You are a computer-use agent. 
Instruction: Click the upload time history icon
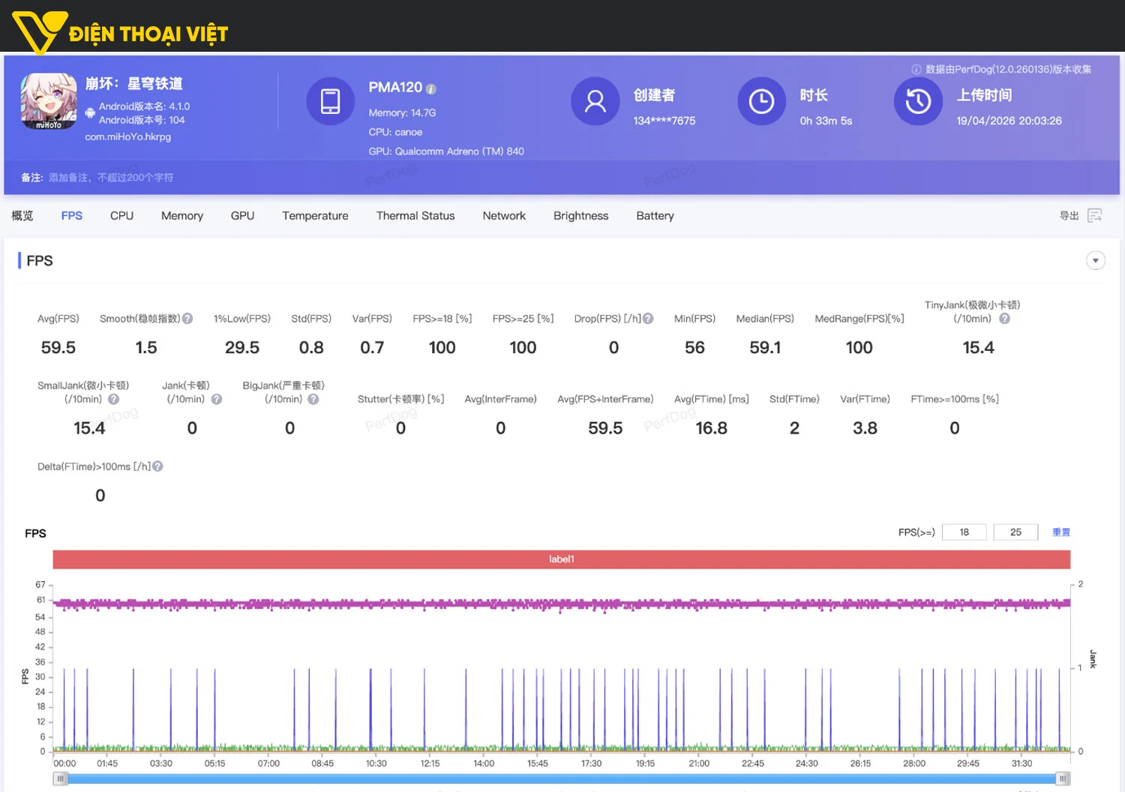tap(917, 101)
